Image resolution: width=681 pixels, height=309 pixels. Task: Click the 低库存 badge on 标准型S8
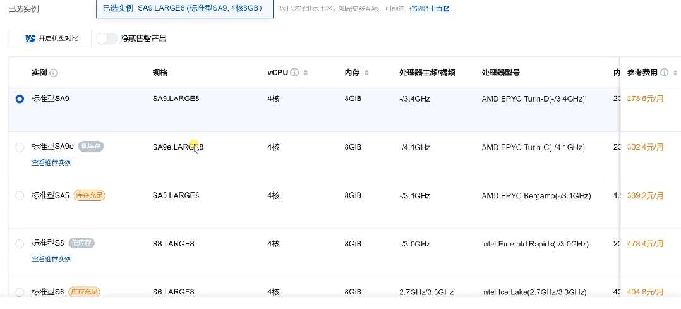pyautogui.click(x=81, y=243)
